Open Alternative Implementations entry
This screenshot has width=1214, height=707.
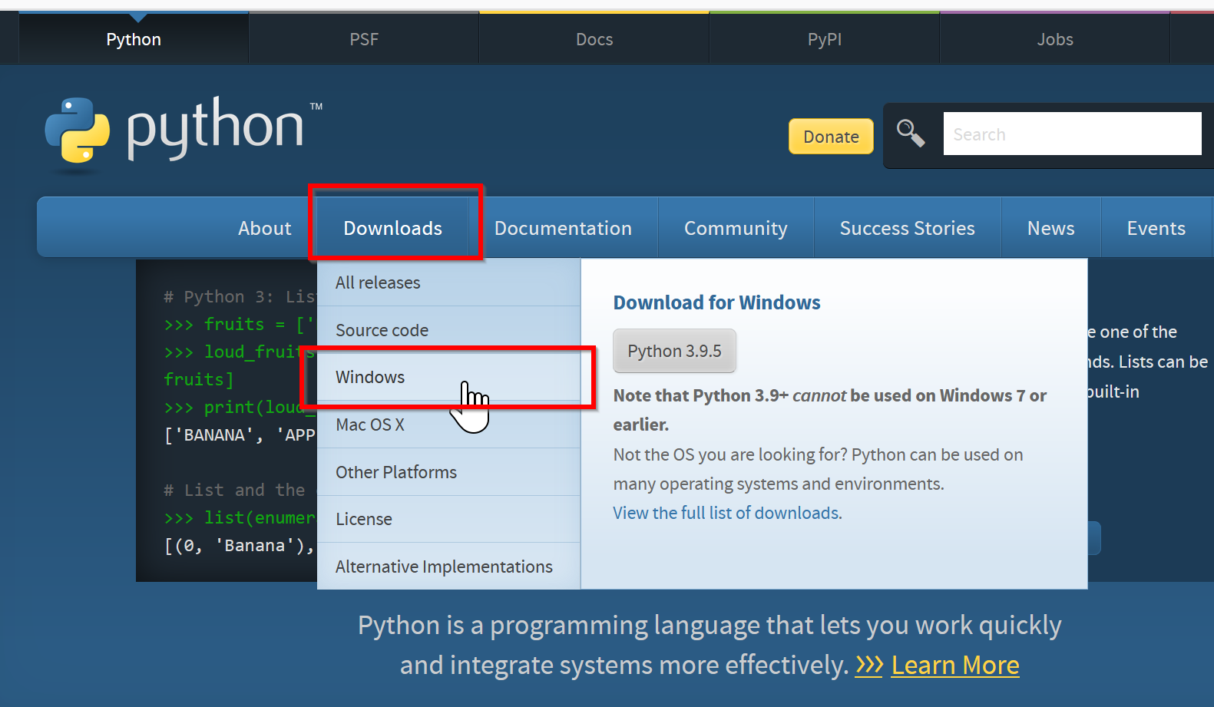pos(448,567)
